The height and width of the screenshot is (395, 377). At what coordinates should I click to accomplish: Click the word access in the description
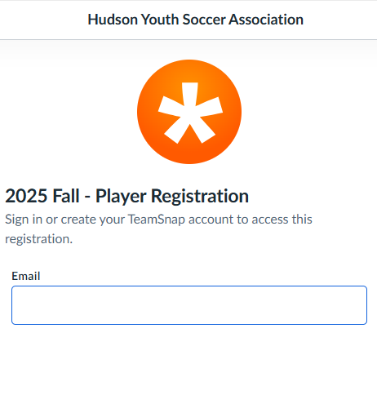coord(270,220)
